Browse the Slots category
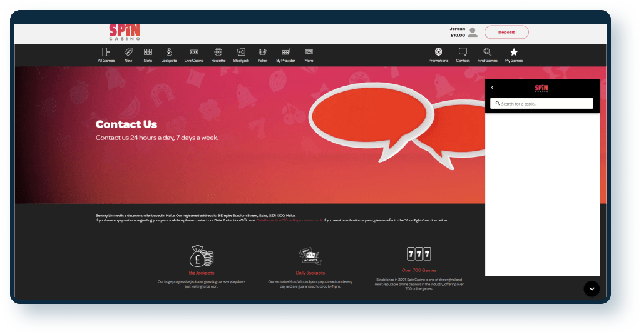The width and height of the screenshot is (641, 334). coord(148,55)
